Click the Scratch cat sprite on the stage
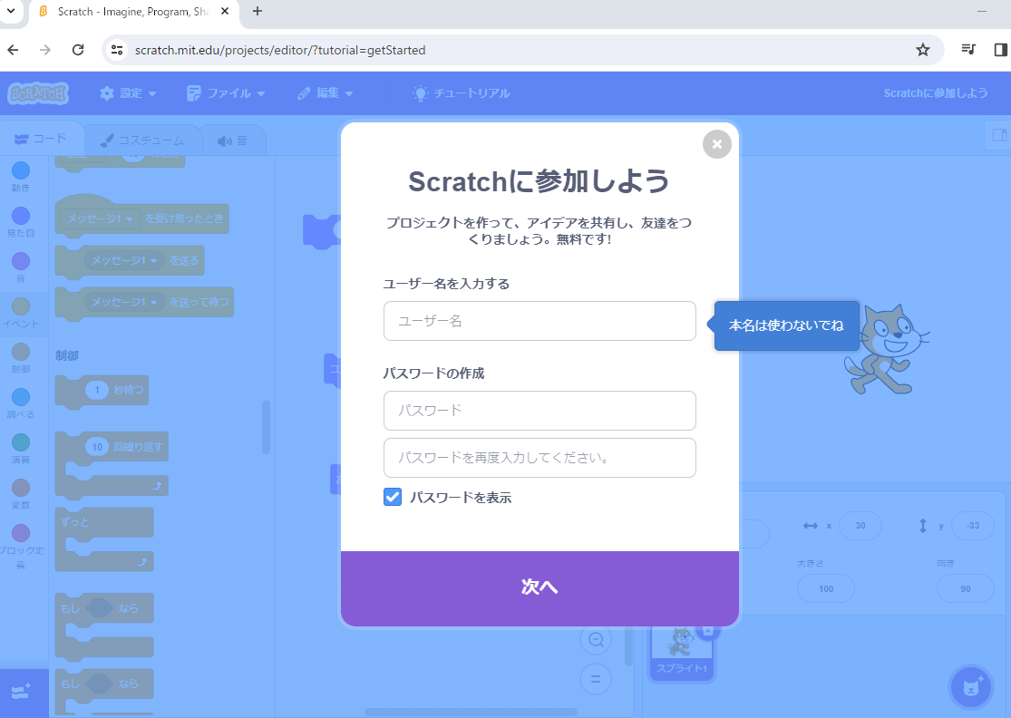Image resolution: width=1011 pixels, height=718 pixels. point(887,349)
